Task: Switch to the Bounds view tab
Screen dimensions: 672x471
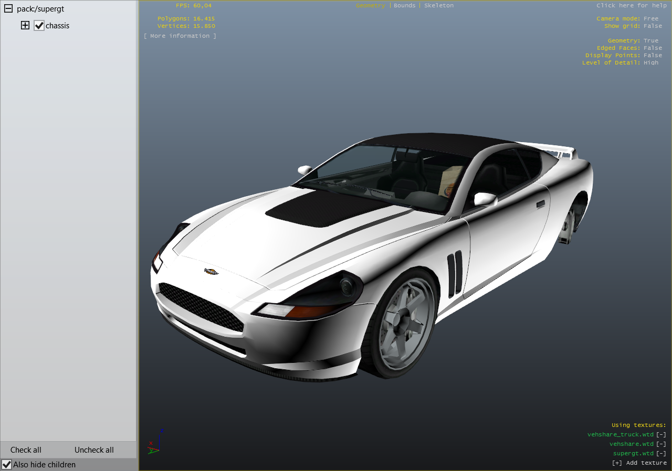Action: [x=404, y=5]
